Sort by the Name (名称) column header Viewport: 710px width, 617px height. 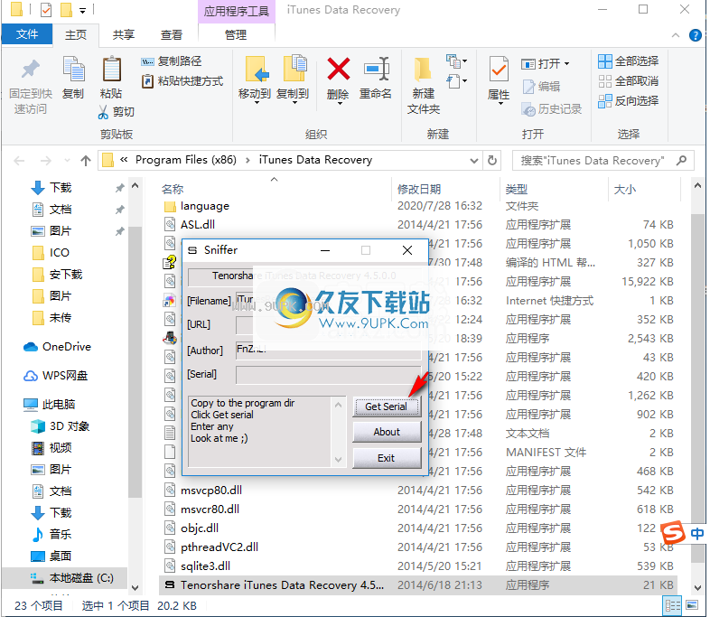point(173,189)
